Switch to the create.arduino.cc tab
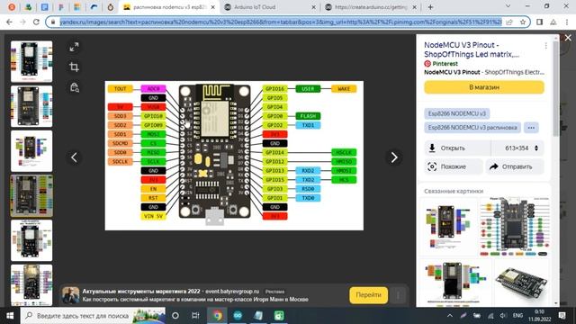The image size is (576, 324). [x=371, y=7]
